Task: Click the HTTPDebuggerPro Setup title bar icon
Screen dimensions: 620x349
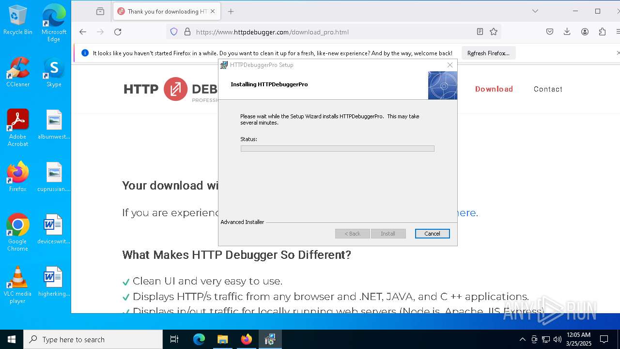Action: click(224, 65)
